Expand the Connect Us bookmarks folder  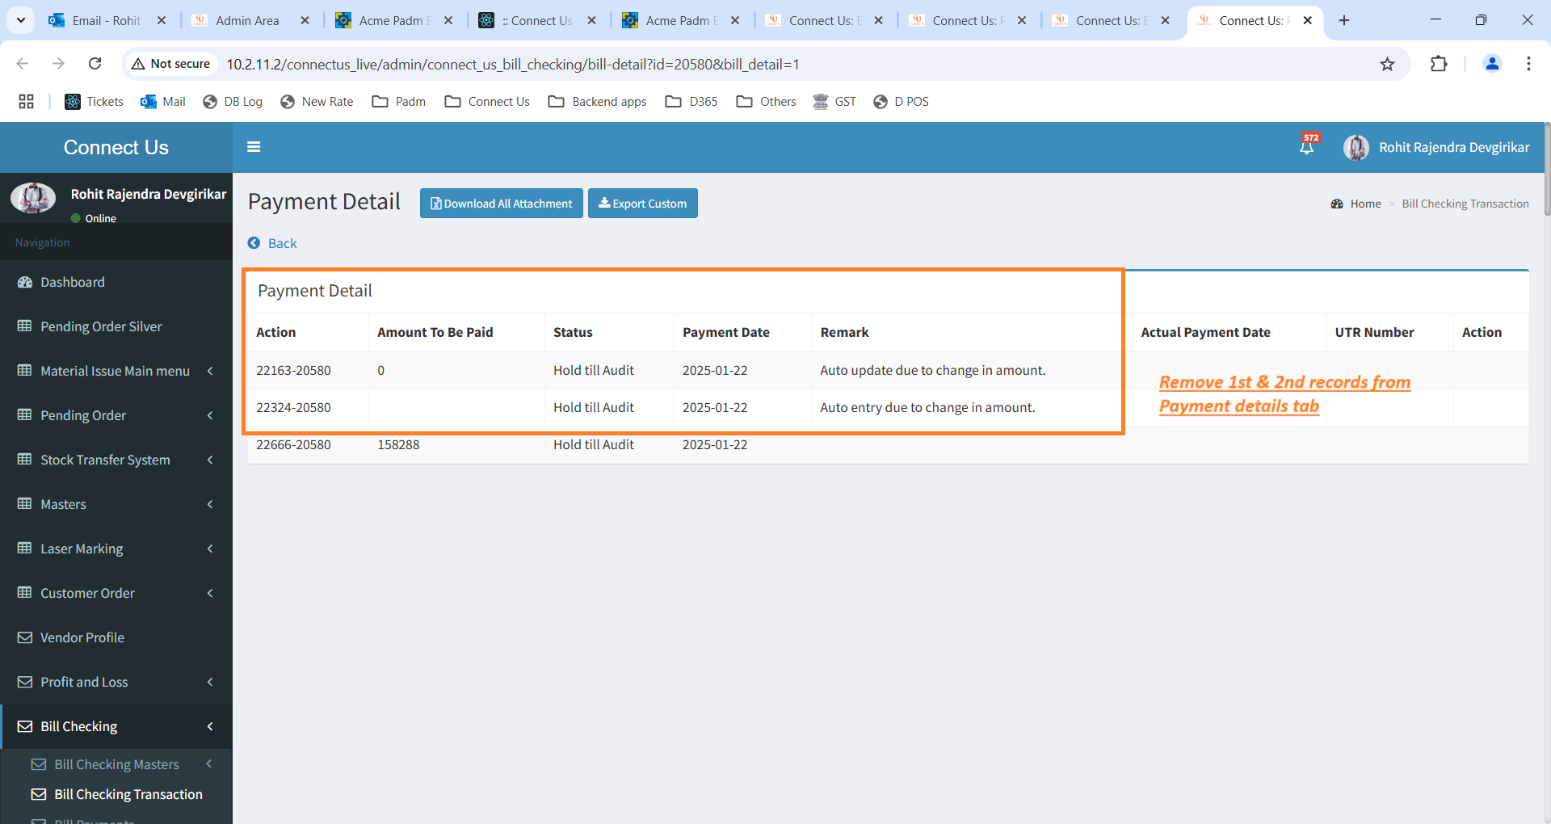[487, 101]
